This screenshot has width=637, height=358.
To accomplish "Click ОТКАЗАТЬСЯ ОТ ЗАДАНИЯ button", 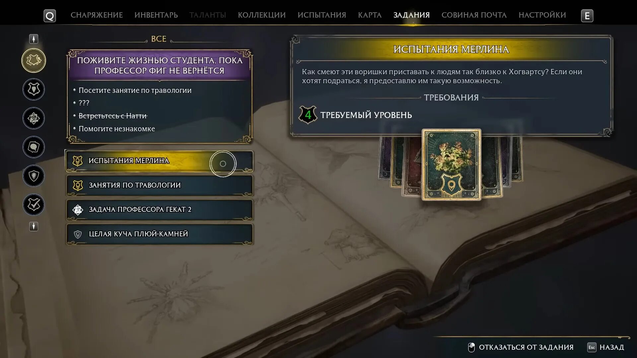I will pyautogui.click(x=520, y=347).
